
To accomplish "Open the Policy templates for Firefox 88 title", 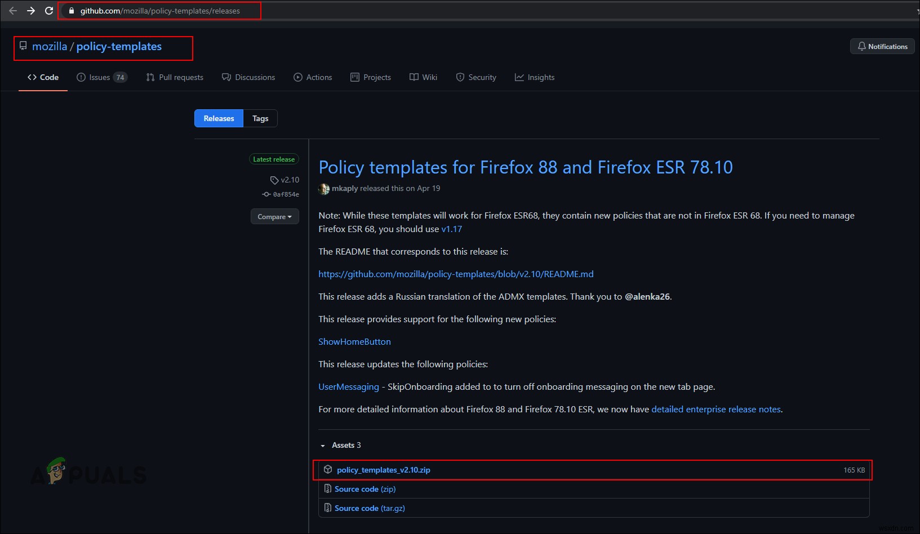I will [526, 167].
